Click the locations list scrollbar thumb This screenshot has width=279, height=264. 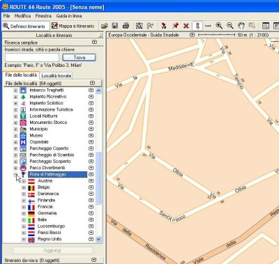click(98, 178)
